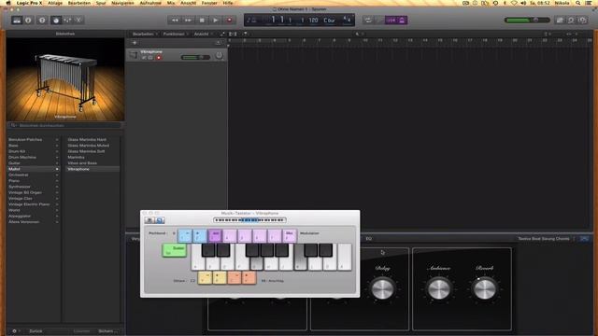598x336 pixels.
Task: Toggle the purple Count-in button
Action: pyautogui.click(x=391, y=21)
